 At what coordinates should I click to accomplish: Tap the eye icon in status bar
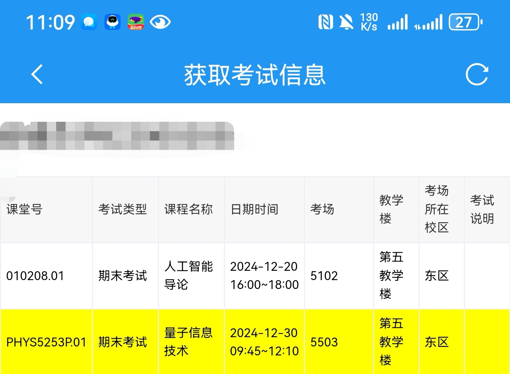pos(160,22)
